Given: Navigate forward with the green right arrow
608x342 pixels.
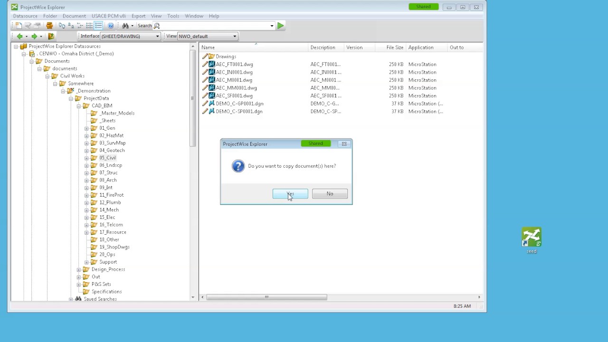Looking at the screenshot, I should click(34, 36).
